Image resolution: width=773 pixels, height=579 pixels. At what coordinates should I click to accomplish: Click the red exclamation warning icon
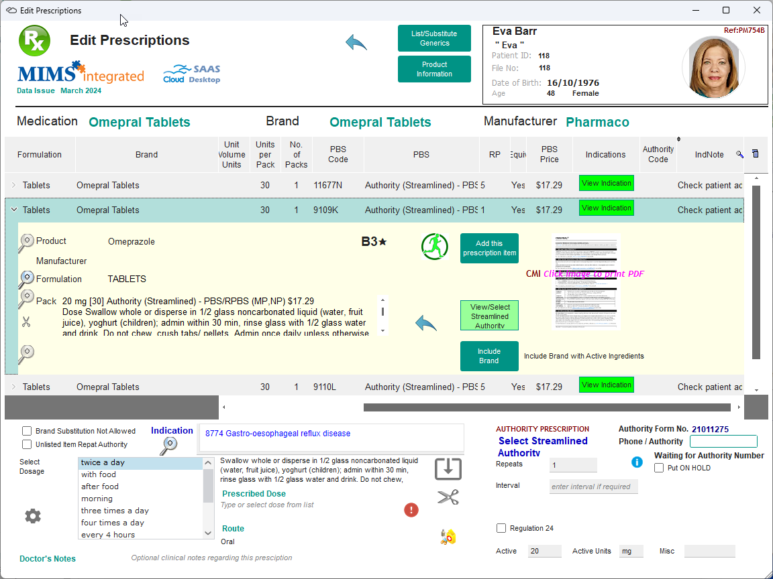(x=411, y=509)
